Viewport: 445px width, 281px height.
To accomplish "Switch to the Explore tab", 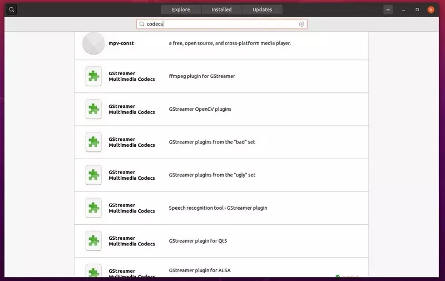I will click(181, 9).
